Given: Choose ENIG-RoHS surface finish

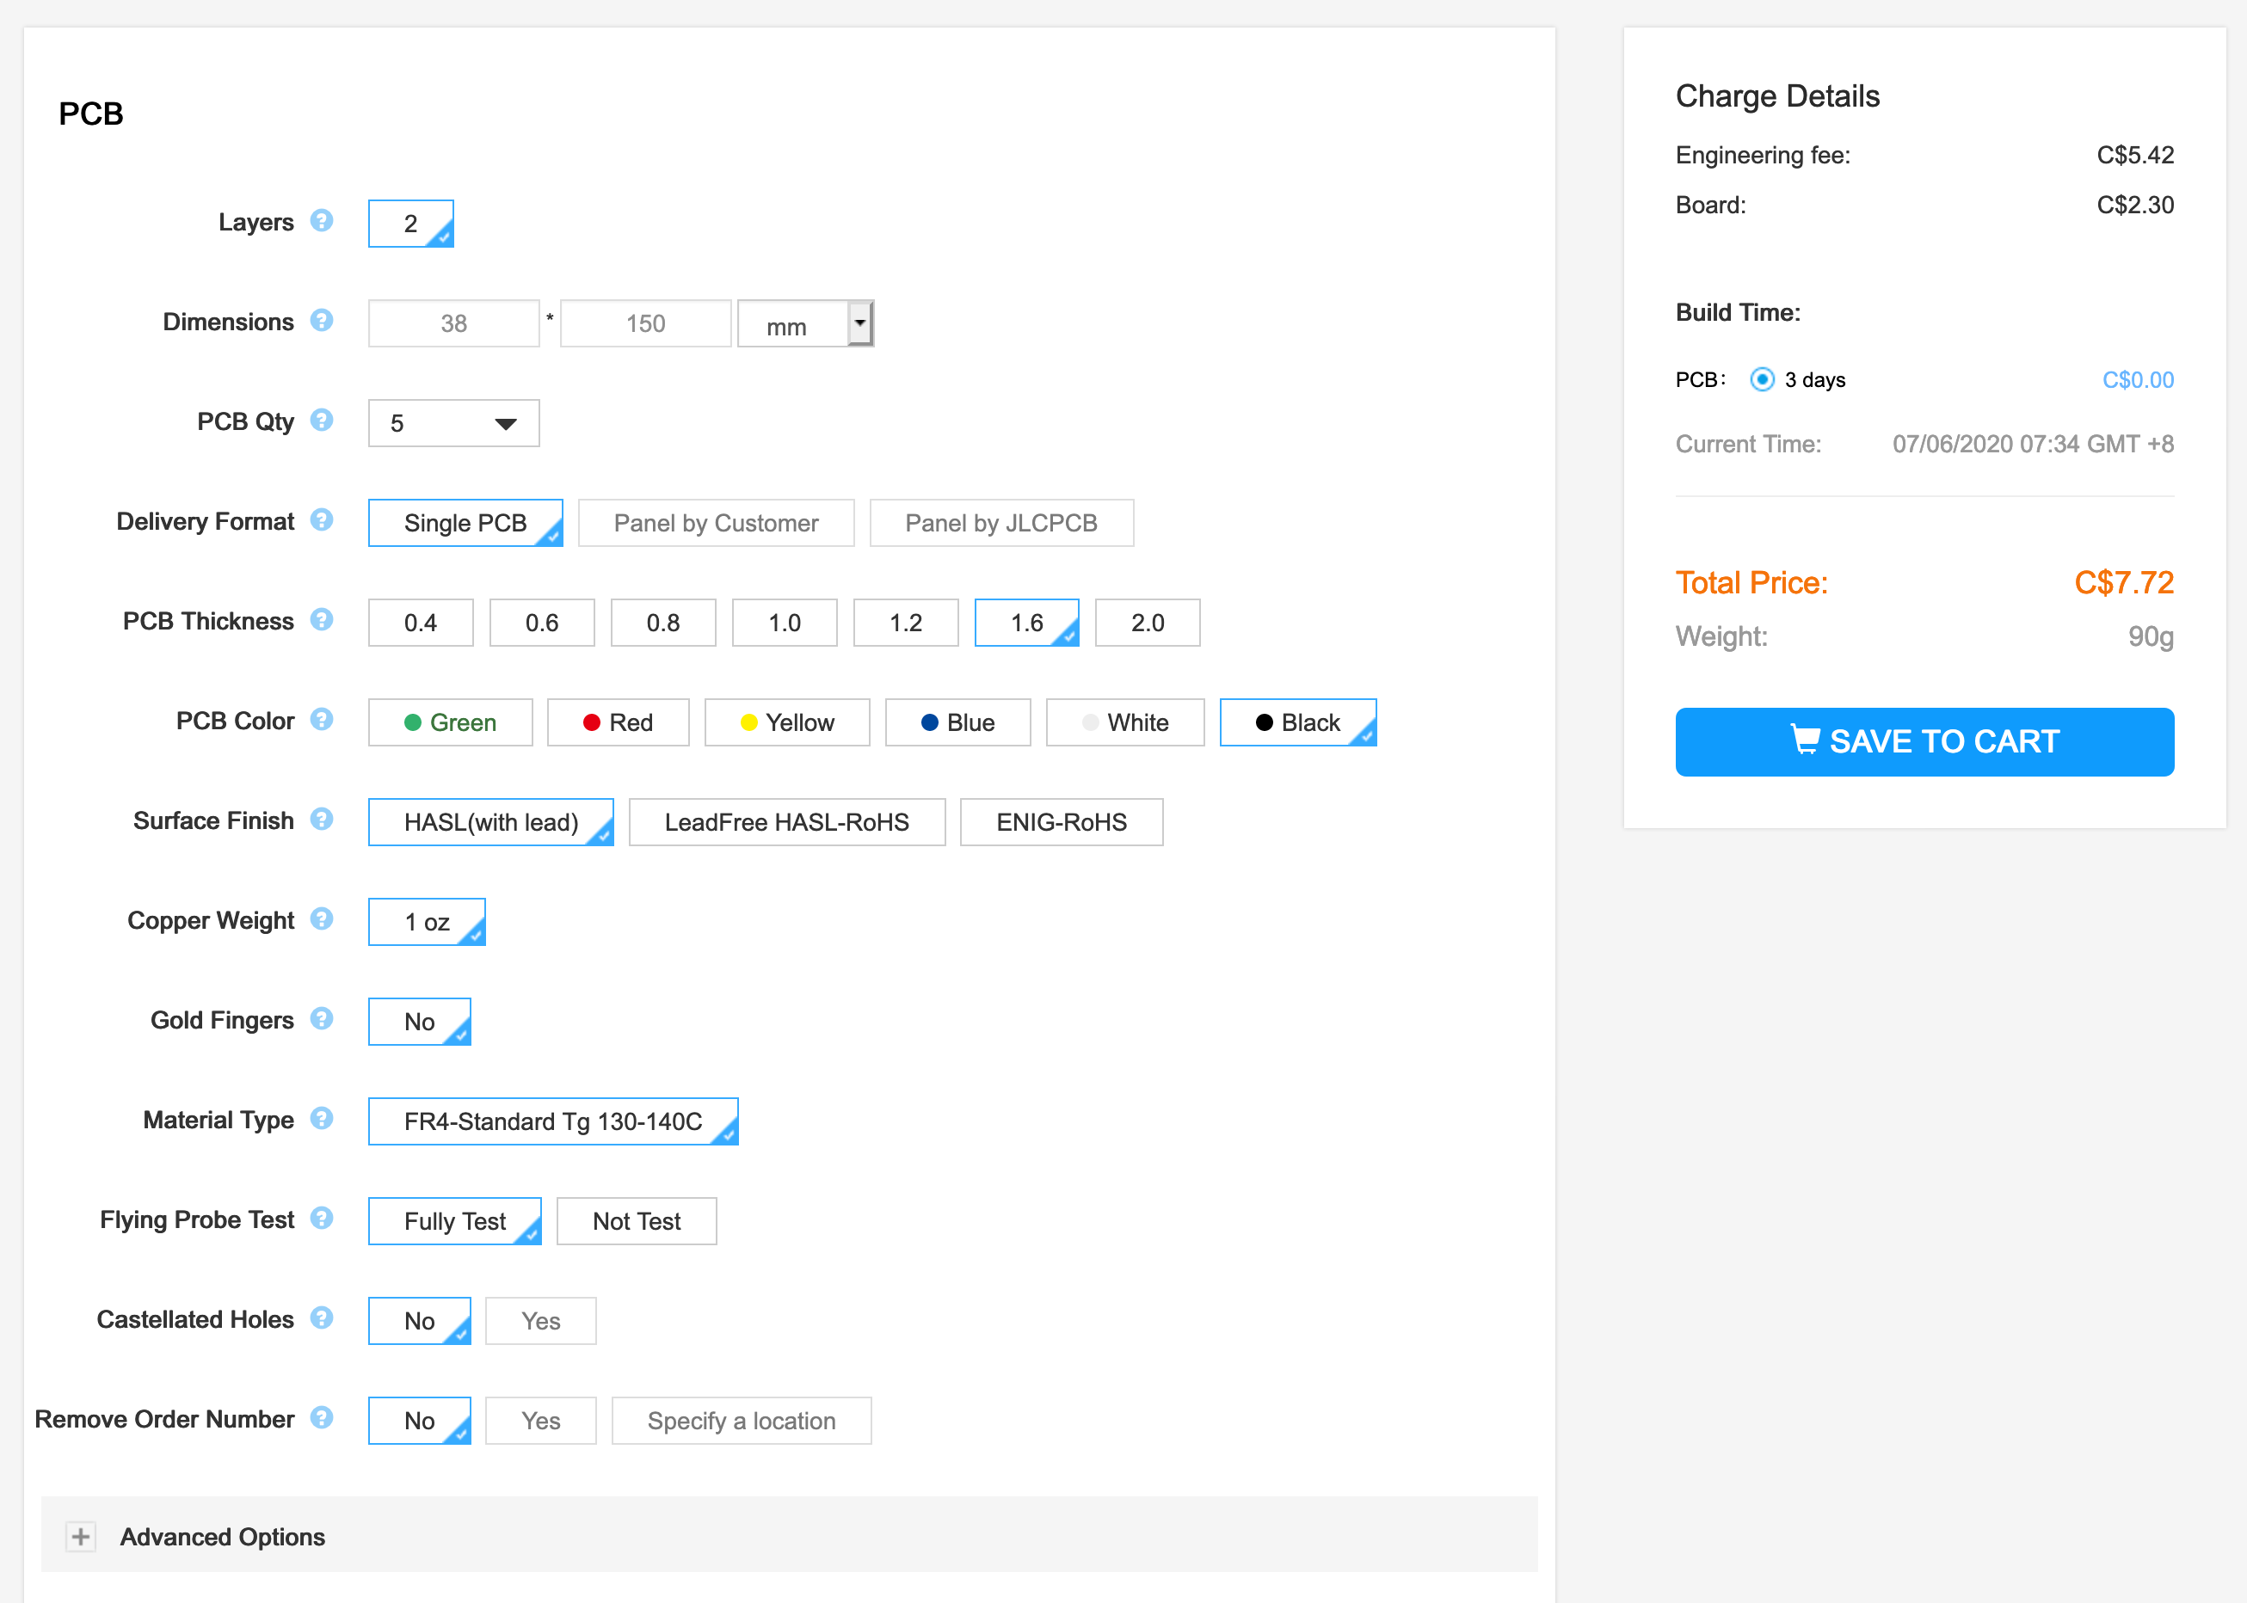Looking at the screenshot, I should (1062, 822).
